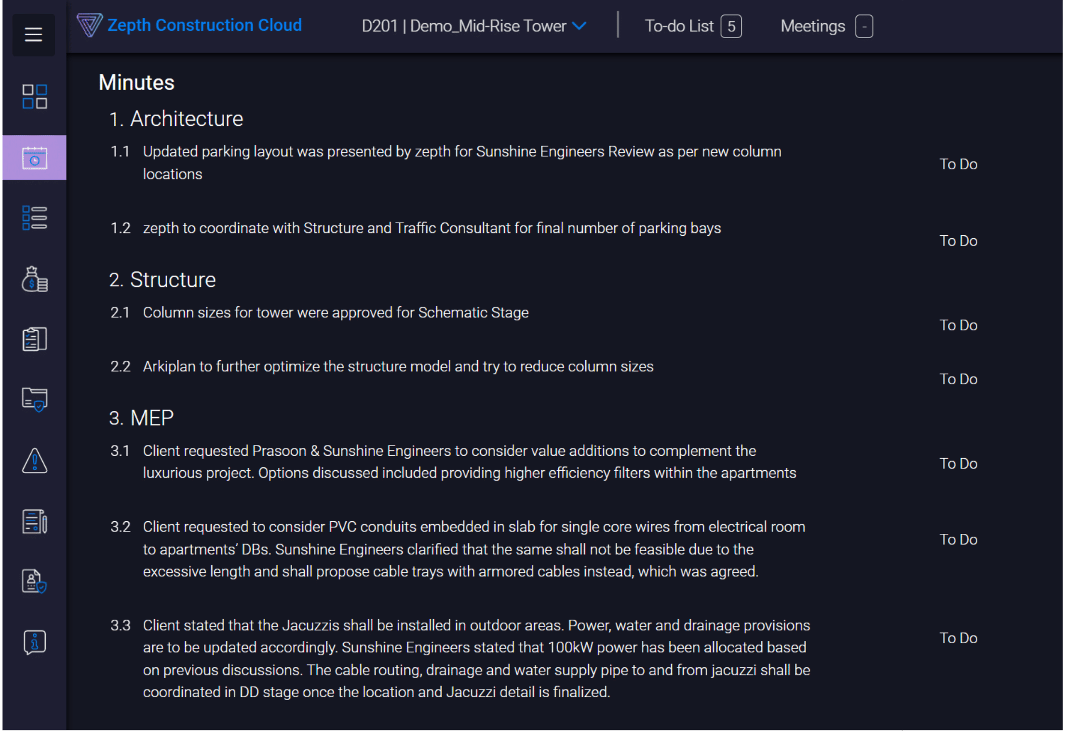Open the folder with shield icon

[x=35, y=400]
